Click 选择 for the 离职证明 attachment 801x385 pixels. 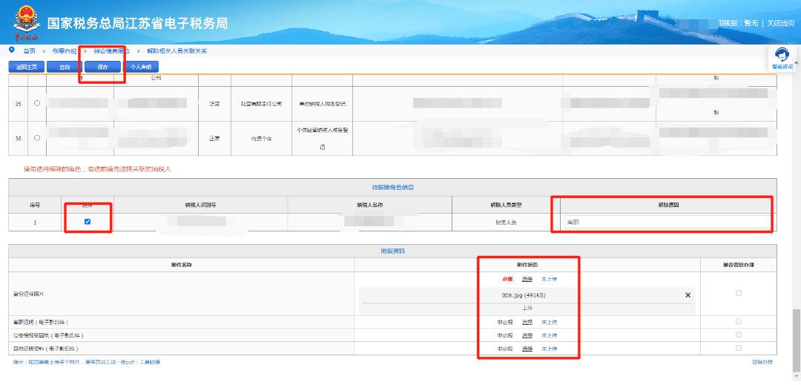pyautogui.click(x=527, y=322)
